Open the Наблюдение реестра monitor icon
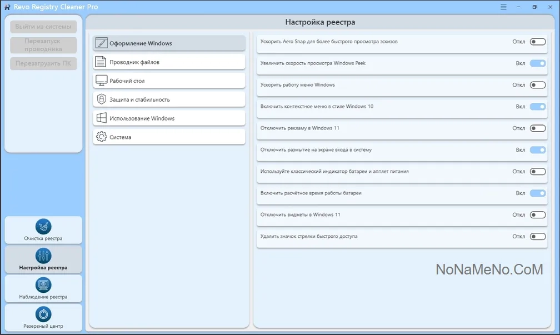The height and width of the screenshot is (335, 560). tap(43, 285)
